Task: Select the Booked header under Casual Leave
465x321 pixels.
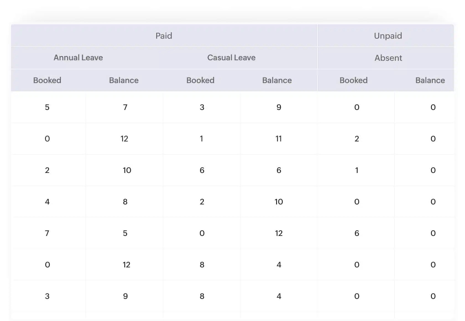Action: click(200, 80)
